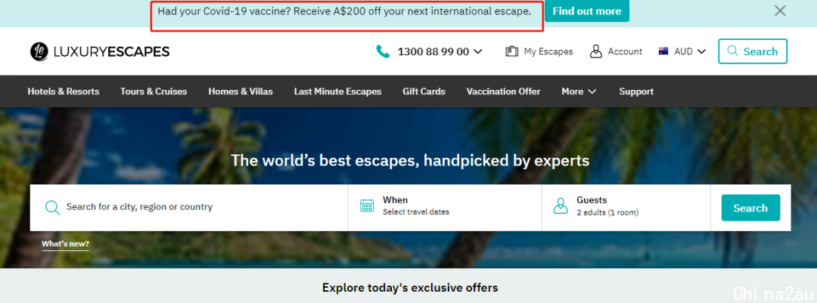Open Hotels & Resorts menu item

coord(63,91)
